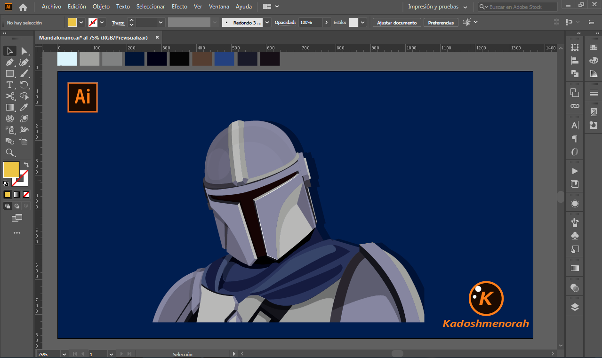Open the Layers panel icon
The width and height of the screenshot is (602, 358).
coord(575,307)
